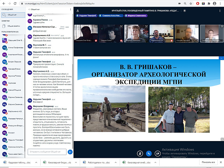Open Марина Семеновна webcam name dropdown
224x168 pixels.
[134, 41]
